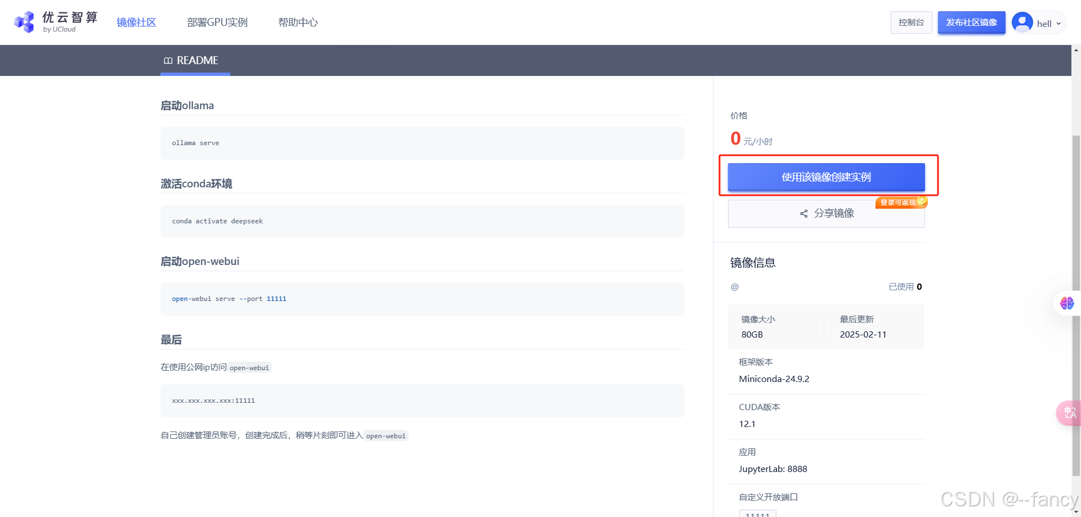Click the 发布社区镜像 button
1081x517 pixels.
pyautogui.click(x=971, y=23)
